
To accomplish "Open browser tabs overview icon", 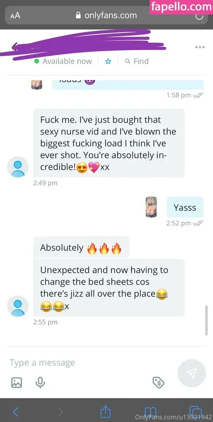I will (196, 411).
